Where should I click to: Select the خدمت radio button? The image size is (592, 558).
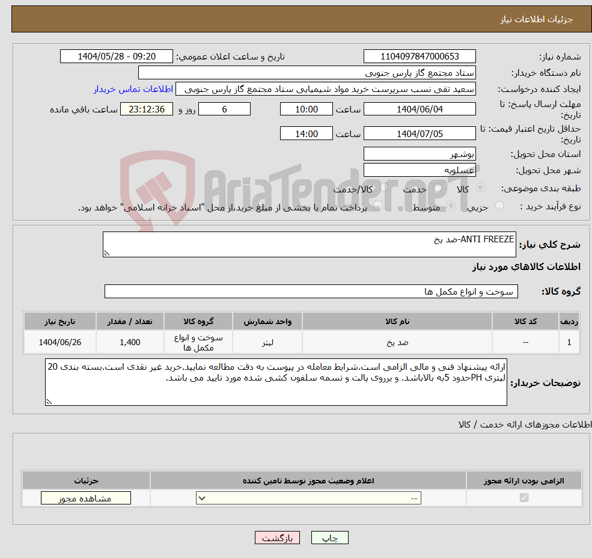[438, 188]
